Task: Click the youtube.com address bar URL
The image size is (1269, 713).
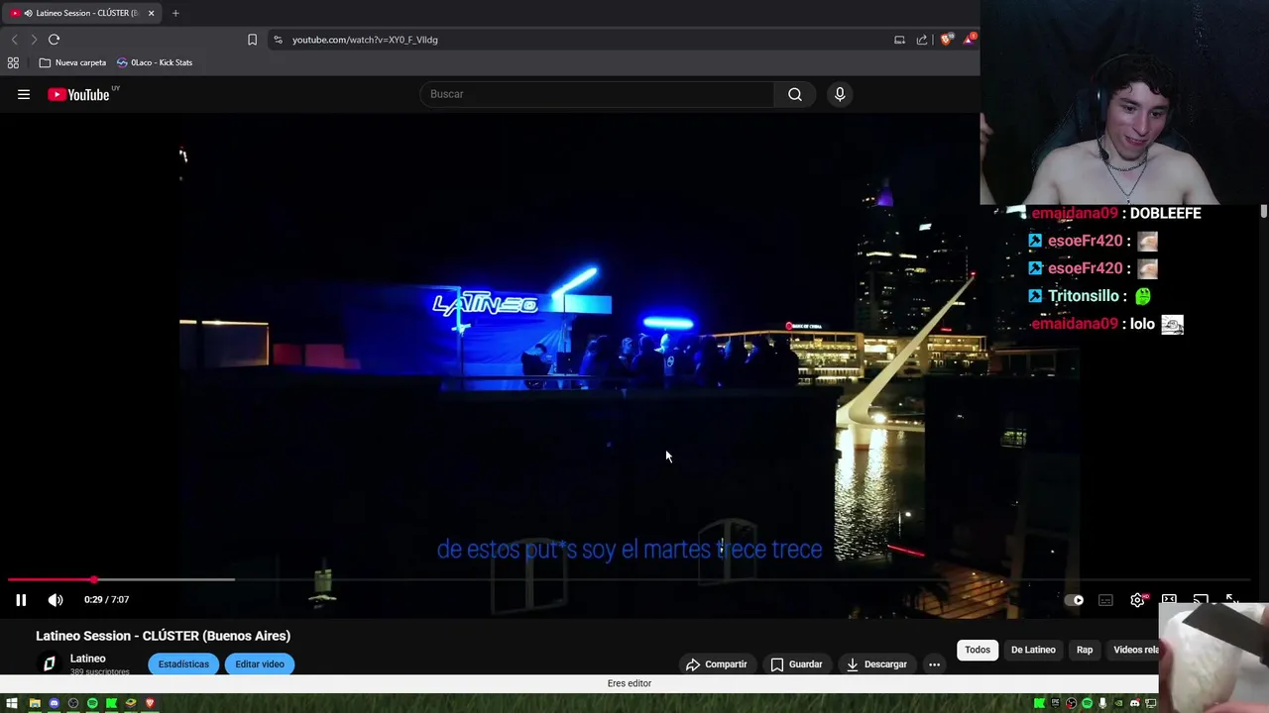Action: [365, 40]
